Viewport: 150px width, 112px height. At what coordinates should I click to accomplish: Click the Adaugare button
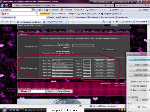(110, 49)
